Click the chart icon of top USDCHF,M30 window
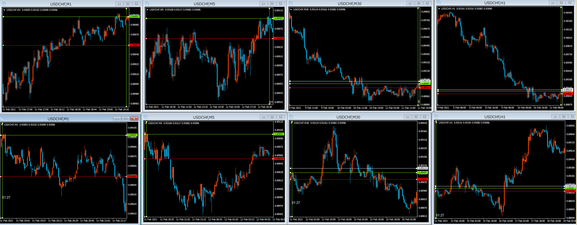This screenshot has height=225, width=577. pyautogui.click(x=291, y=3)
